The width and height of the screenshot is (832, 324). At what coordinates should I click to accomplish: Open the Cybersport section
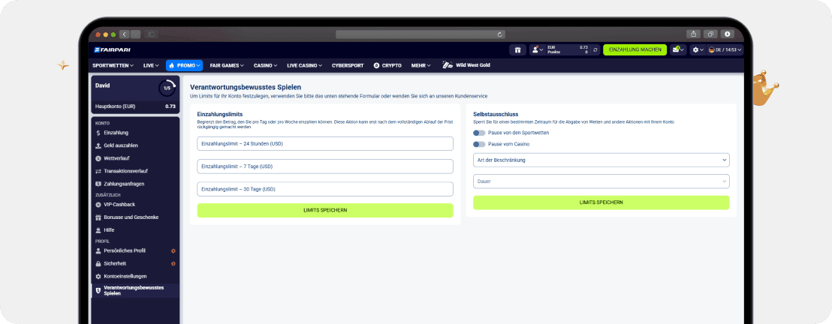coord(348,65)
